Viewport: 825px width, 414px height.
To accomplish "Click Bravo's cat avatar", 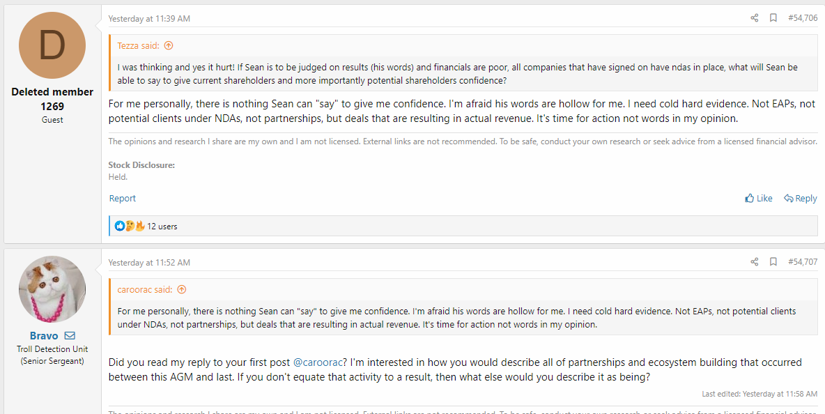I will (x=52, y=289).
